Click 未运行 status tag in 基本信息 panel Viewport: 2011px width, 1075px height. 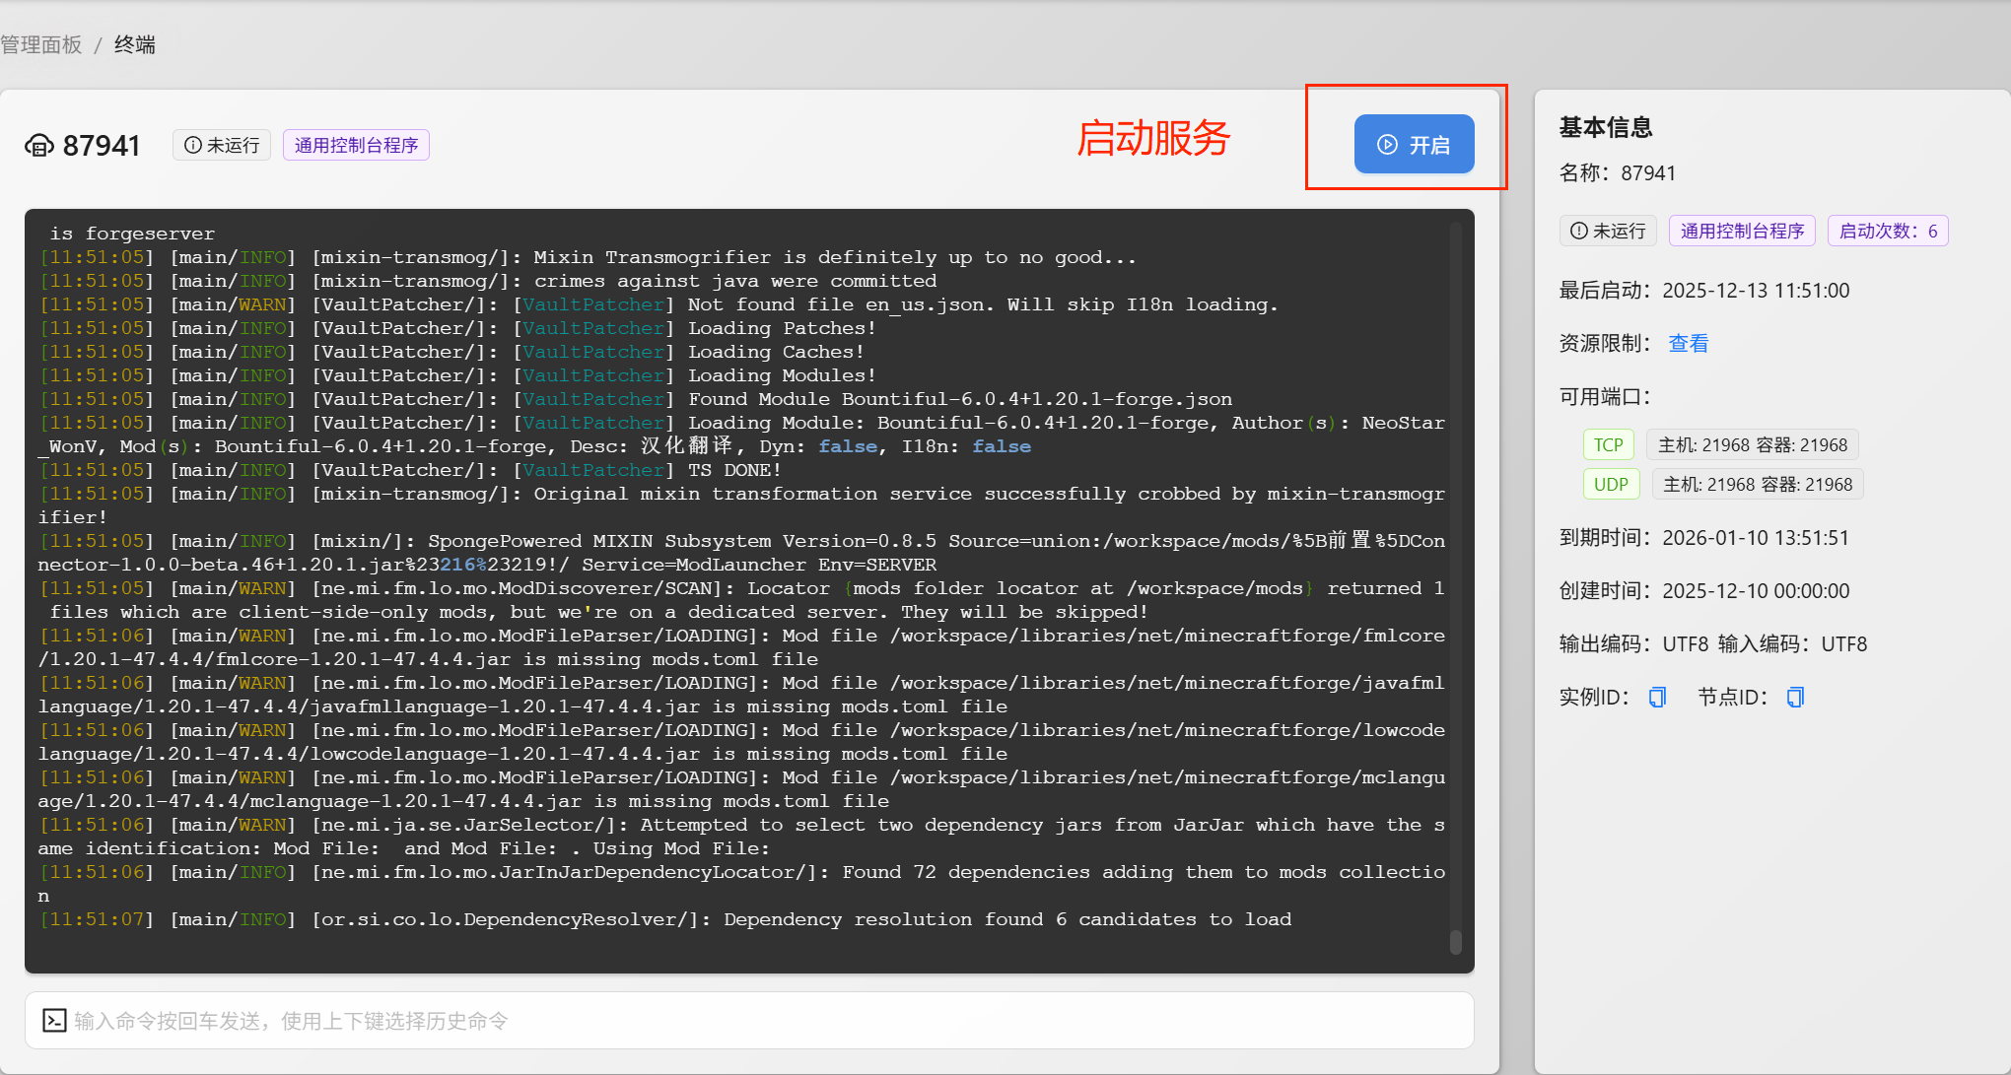pyautogui.click(x=1608, y=231)
